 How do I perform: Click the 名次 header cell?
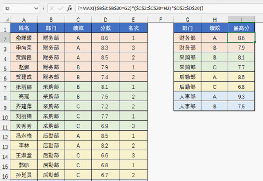click(133, 28)
